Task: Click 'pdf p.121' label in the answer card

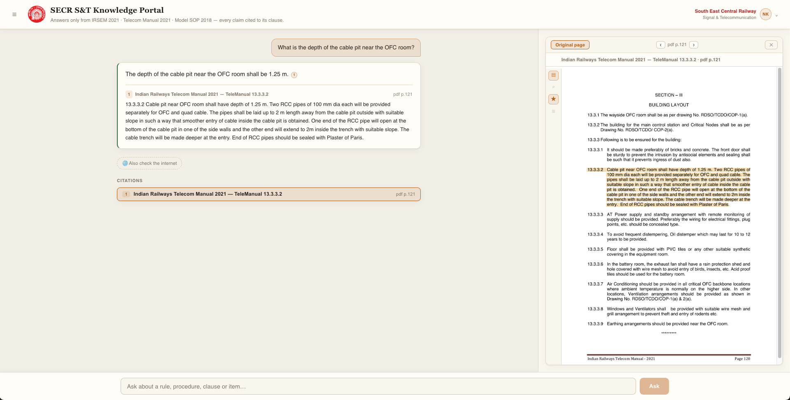Action: pos(403,94)
